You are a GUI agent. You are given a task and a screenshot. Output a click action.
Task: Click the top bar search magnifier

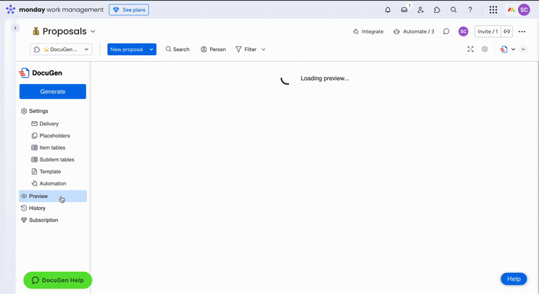(x=453, y=10)
